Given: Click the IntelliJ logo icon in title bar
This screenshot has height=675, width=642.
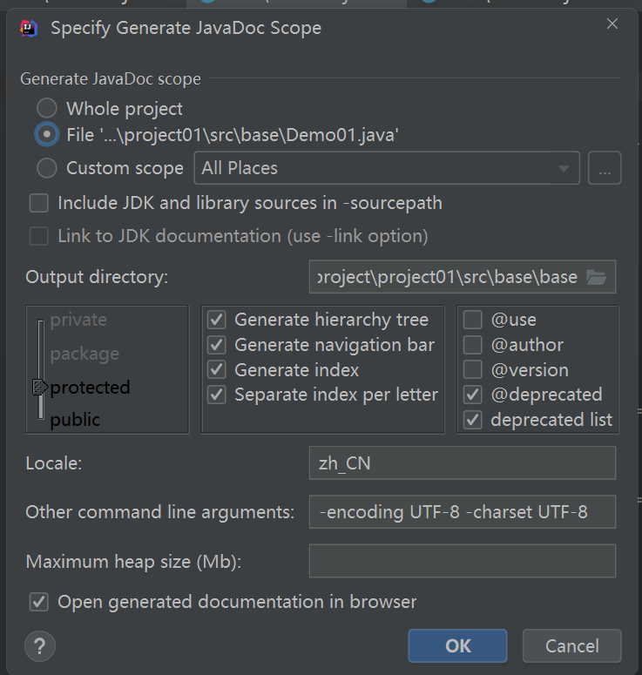Looking at the screenshot, I should tap(29, 28).
